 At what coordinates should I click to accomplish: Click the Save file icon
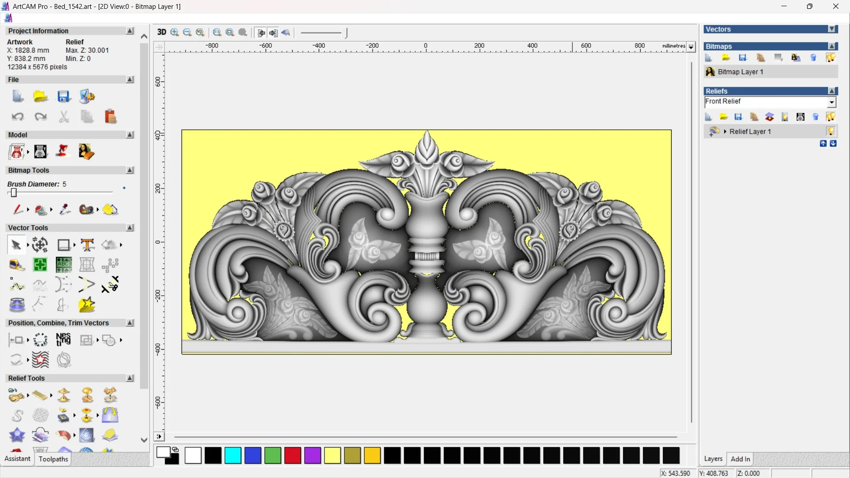pos(64,96)
